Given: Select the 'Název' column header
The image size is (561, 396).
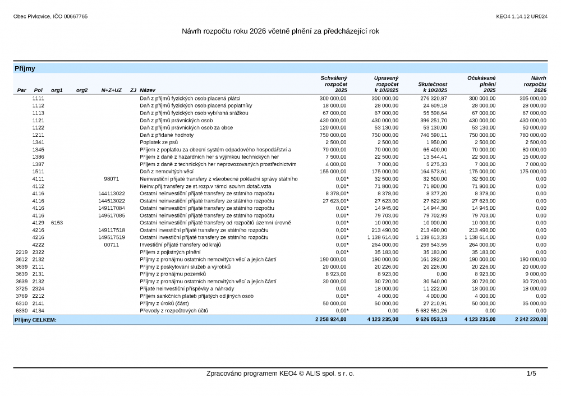Looking at the screenshot, I should (148, 90).
